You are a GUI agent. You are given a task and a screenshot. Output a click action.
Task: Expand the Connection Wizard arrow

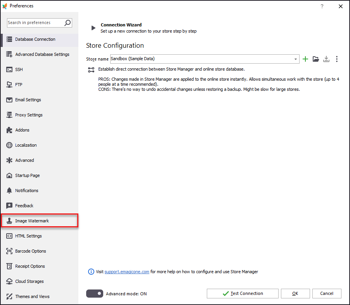(x=93, y=28)
